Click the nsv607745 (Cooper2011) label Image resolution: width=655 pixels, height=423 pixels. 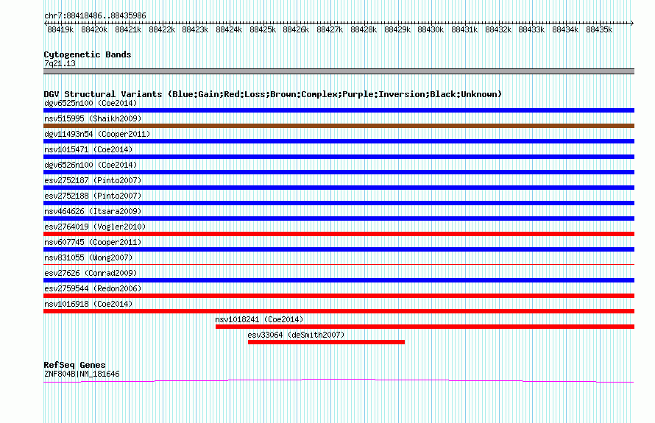(x=93, y=242)
